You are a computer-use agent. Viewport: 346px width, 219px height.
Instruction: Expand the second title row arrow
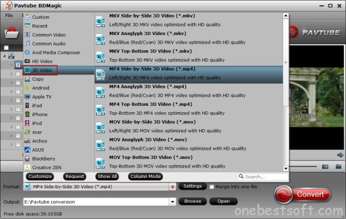click(x=12, y=74)
